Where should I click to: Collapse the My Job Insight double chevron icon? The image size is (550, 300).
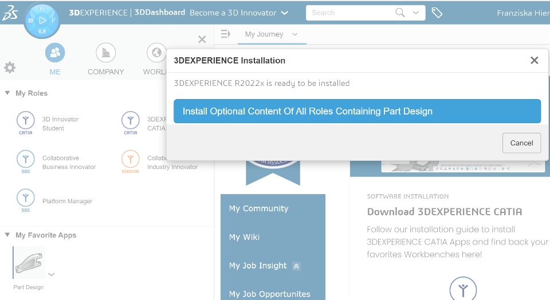click(x=296, y=266)
